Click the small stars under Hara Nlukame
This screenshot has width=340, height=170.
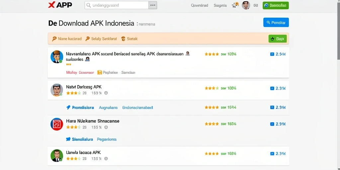pyautogui.click(x=73, y=127)
